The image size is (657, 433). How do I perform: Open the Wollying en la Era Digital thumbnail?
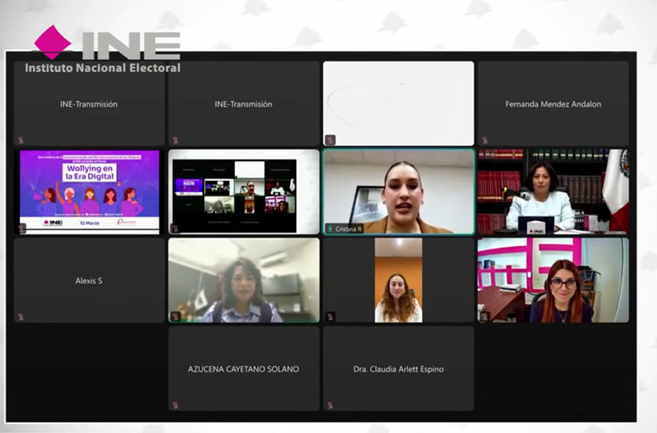pos(89,191)
